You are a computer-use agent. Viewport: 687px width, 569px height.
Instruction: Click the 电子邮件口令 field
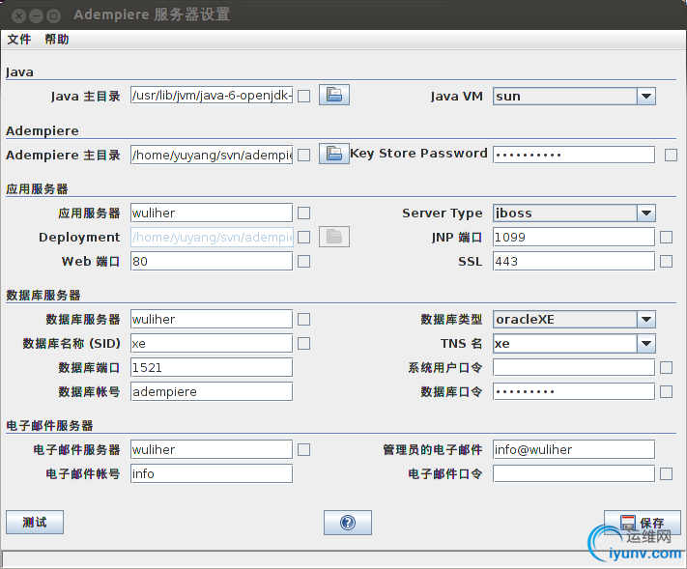(x=574, y=473)
